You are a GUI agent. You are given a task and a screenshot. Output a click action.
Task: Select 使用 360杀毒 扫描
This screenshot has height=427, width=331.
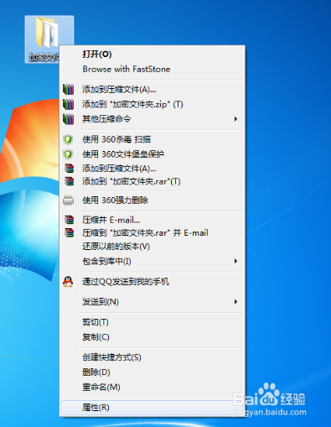coord(153,139)
